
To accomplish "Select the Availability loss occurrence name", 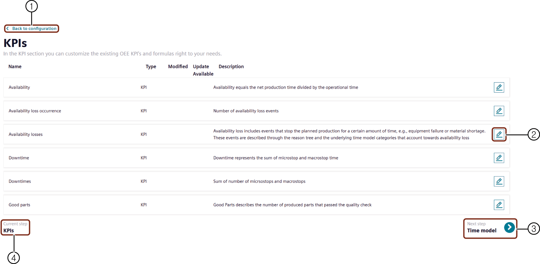I will [x=35, y=111].
